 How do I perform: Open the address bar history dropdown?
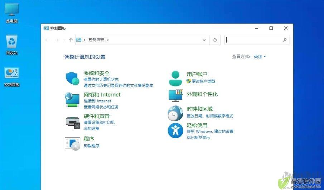(204, 40)
